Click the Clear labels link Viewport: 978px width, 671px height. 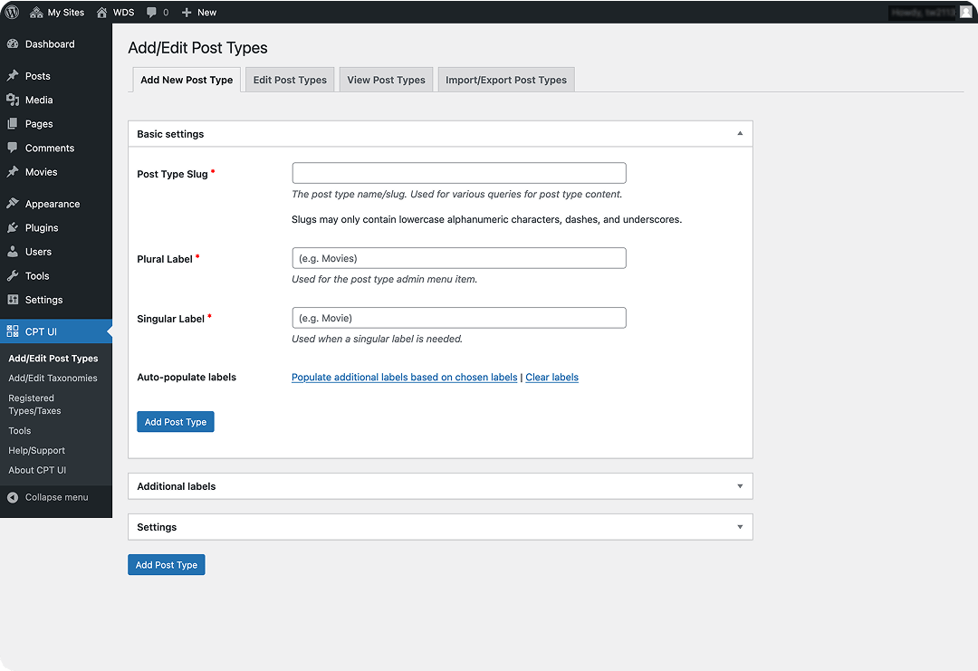point(551,377)
